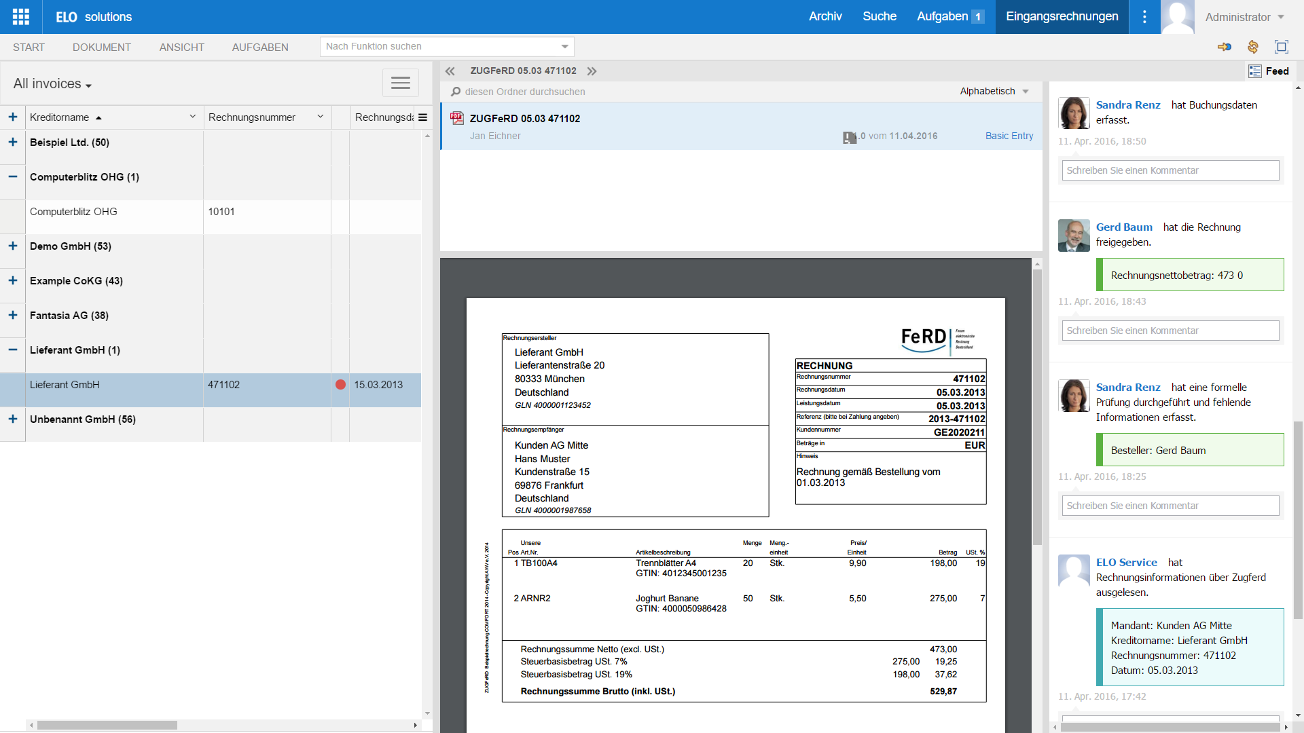Open the ANSICHT ribbon tab
1304x733 pixels.
pyautogui.click(x=182, y=48)
